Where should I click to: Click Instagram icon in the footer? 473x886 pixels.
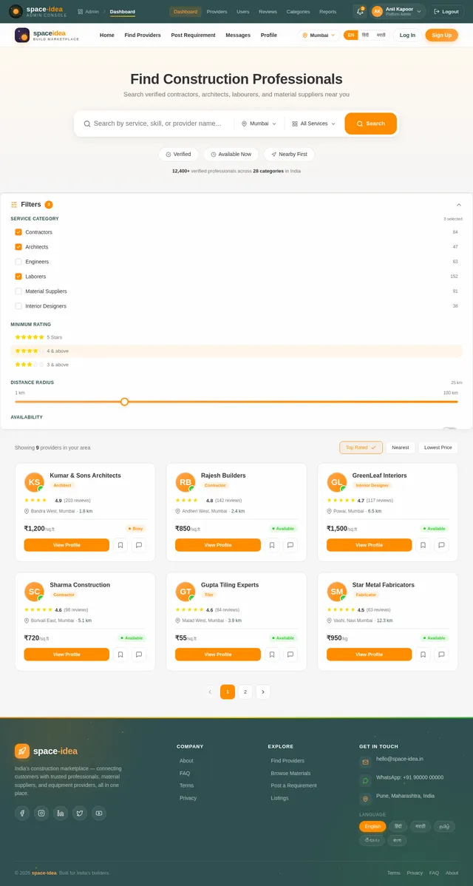[x=41, y=813]
